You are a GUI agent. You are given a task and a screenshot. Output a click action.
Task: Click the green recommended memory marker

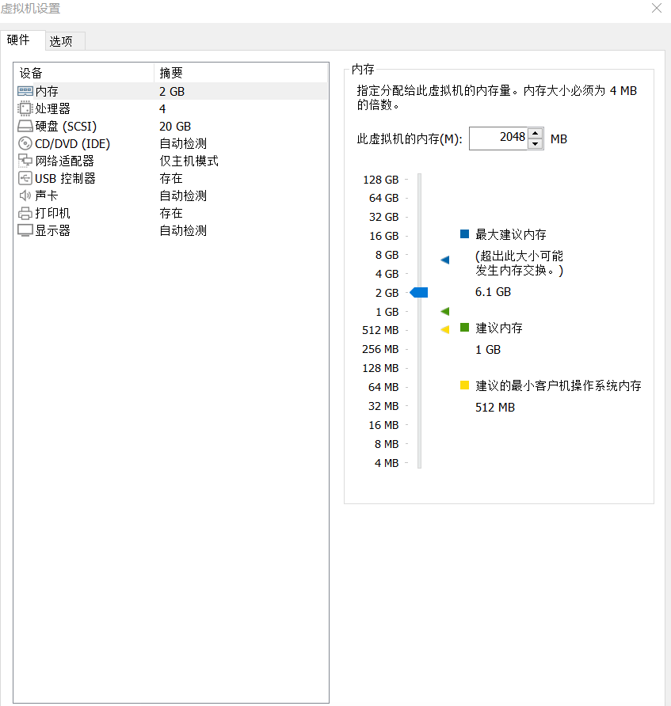pyautogui.click(x=444, y=311)
